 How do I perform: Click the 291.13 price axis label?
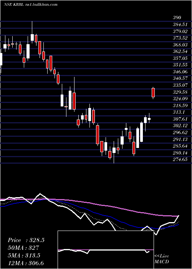click(x=180, y=139)
